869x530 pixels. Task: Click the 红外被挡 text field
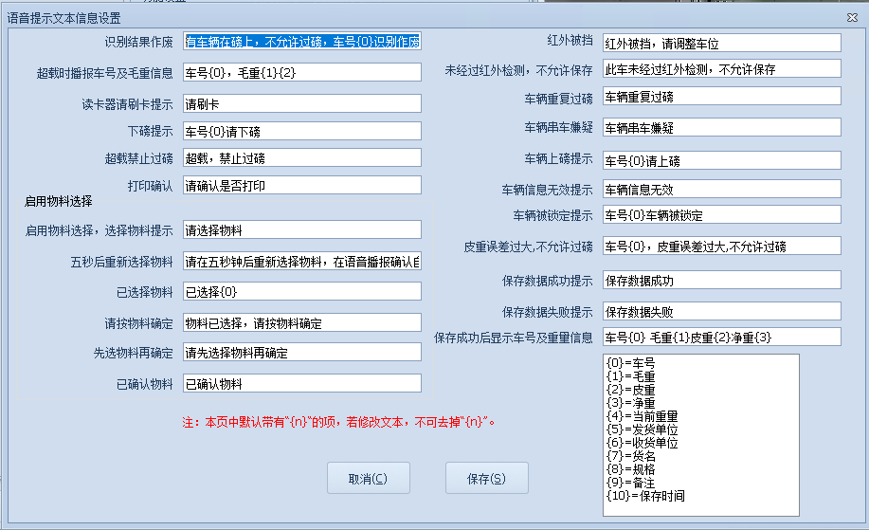721,44
